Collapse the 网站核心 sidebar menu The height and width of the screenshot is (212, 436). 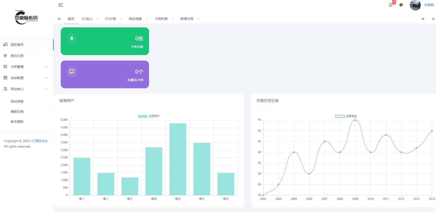[x=26, y=89]
